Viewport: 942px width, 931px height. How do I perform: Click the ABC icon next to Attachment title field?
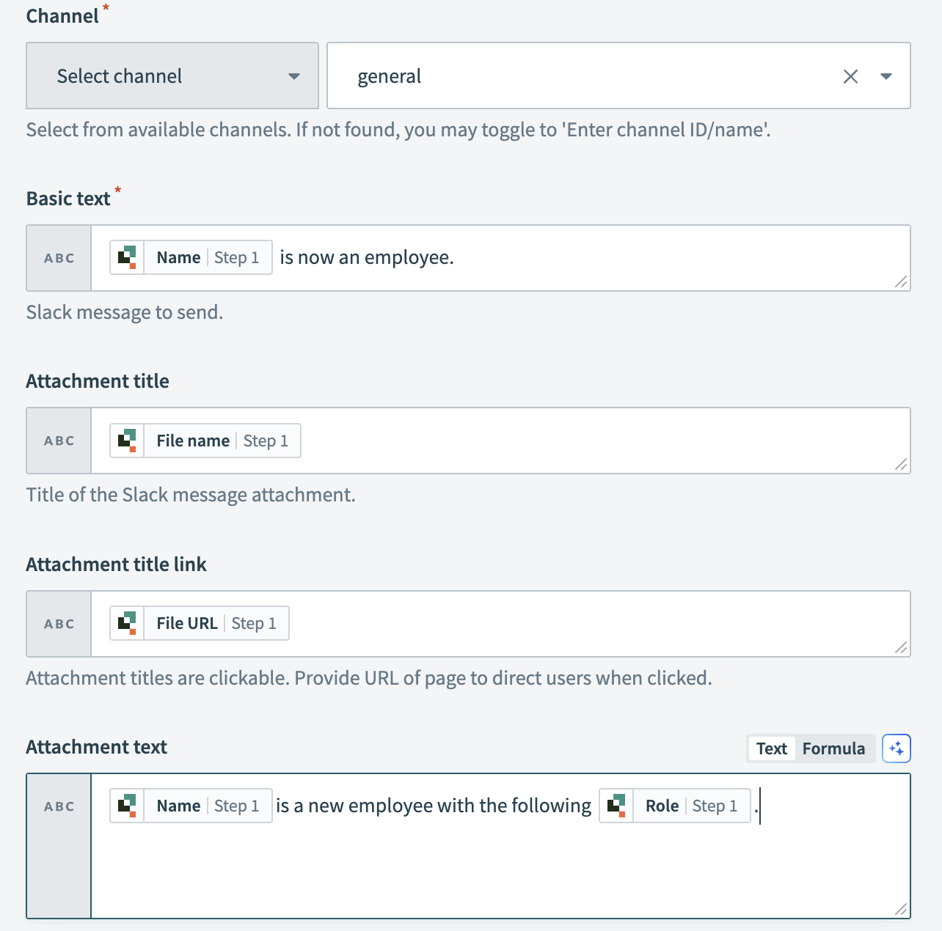(x=59, y=441)
